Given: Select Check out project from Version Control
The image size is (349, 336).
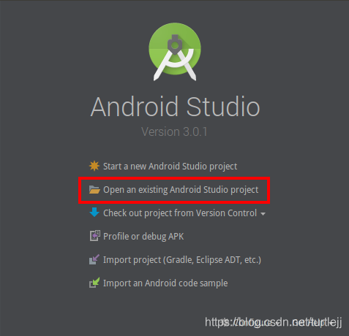Looking at the screenshot, I should [180, 213].
